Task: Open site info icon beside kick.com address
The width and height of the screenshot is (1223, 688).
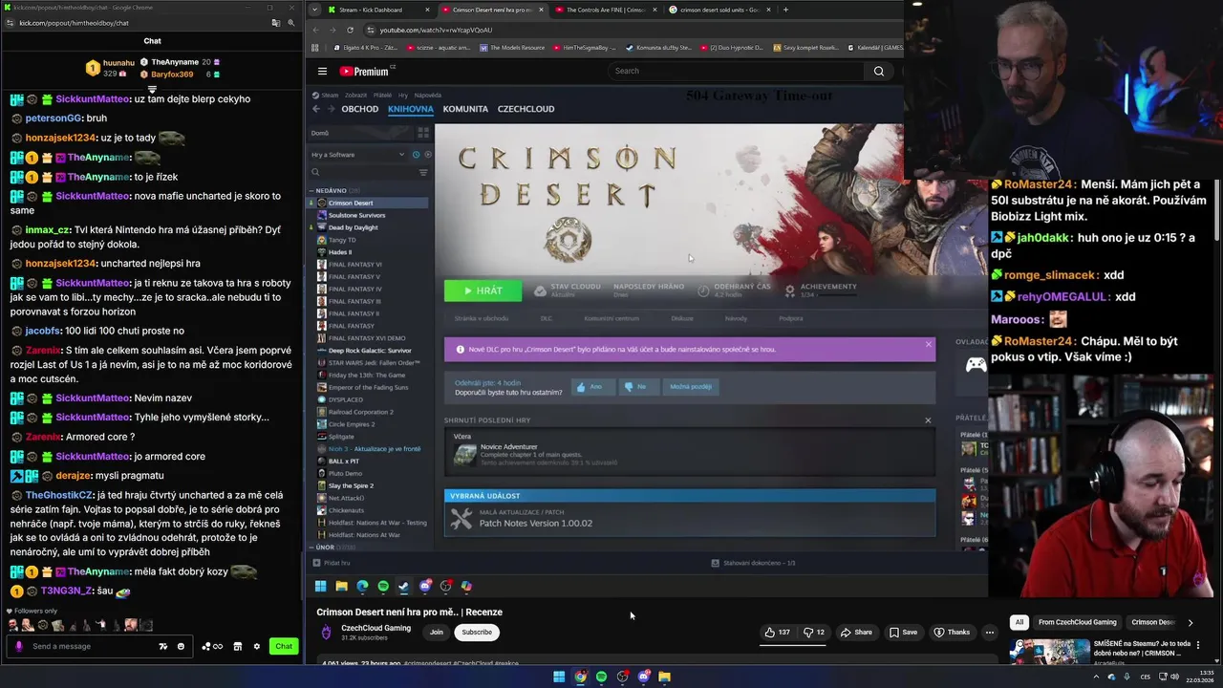Action: [10, 23]
